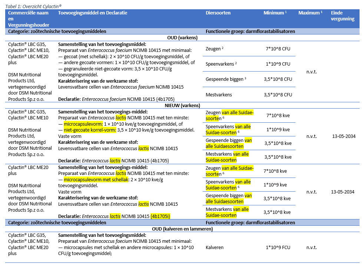The width and height of the screenshot is (364, 268).
Task: Click the highlighted '(4b1705i)' declaration code
Action: click(163, 216)
